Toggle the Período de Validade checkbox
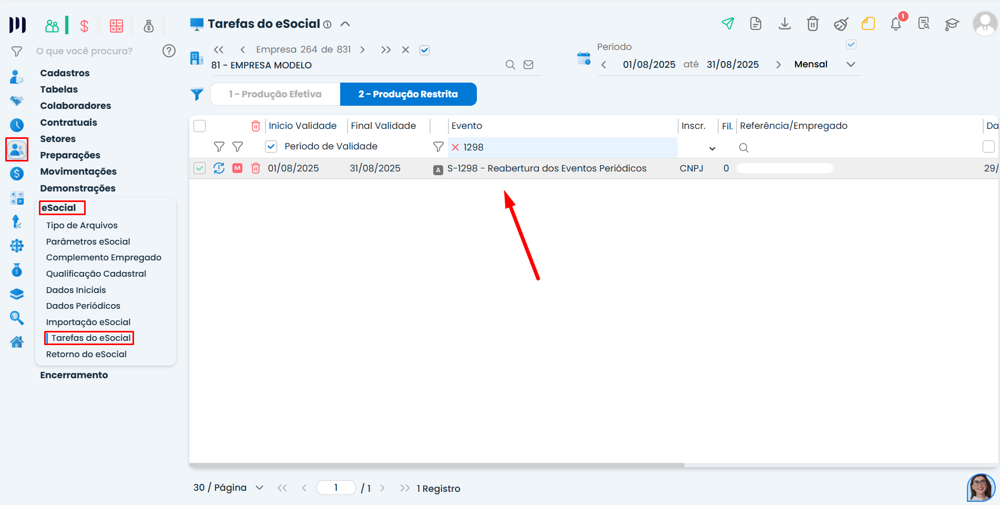The height and width of the screenshot is (505, 1000). pos(271,147)
